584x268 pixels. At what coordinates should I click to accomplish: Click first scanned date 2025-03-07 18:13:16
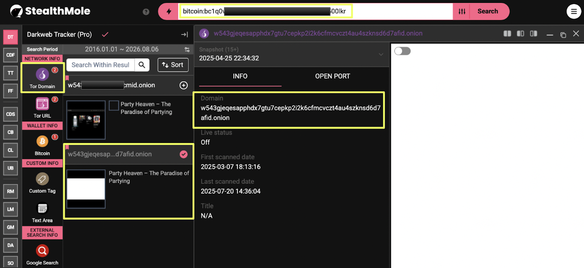pyautogui.click(x=231, y=167)
